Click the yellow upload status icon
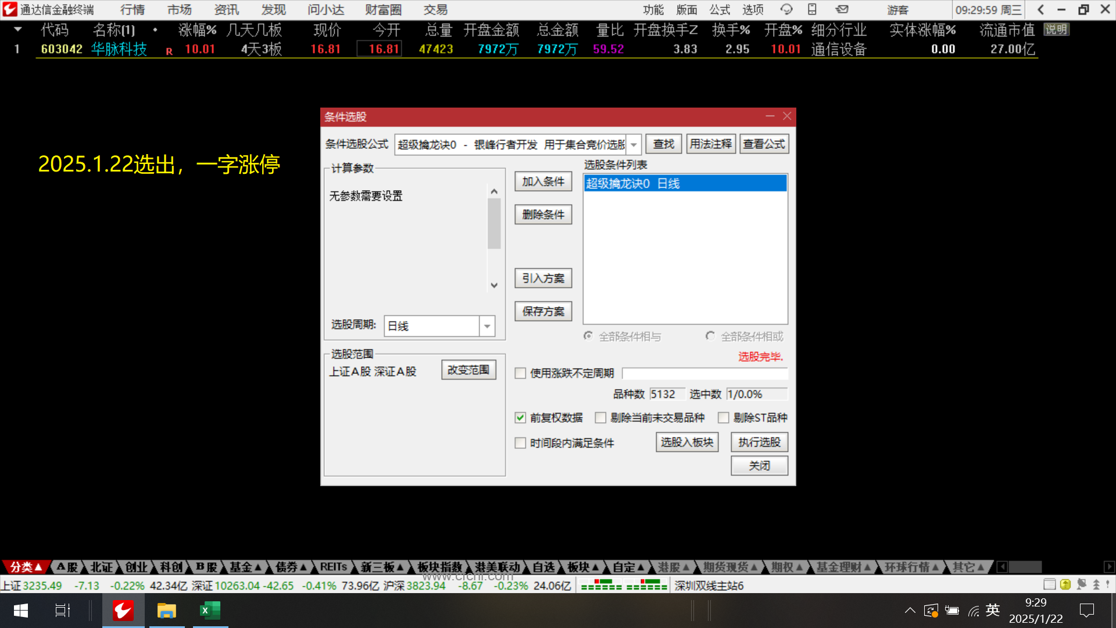Viewport: 1116px width, 628px height. (x=1065, y=584)
